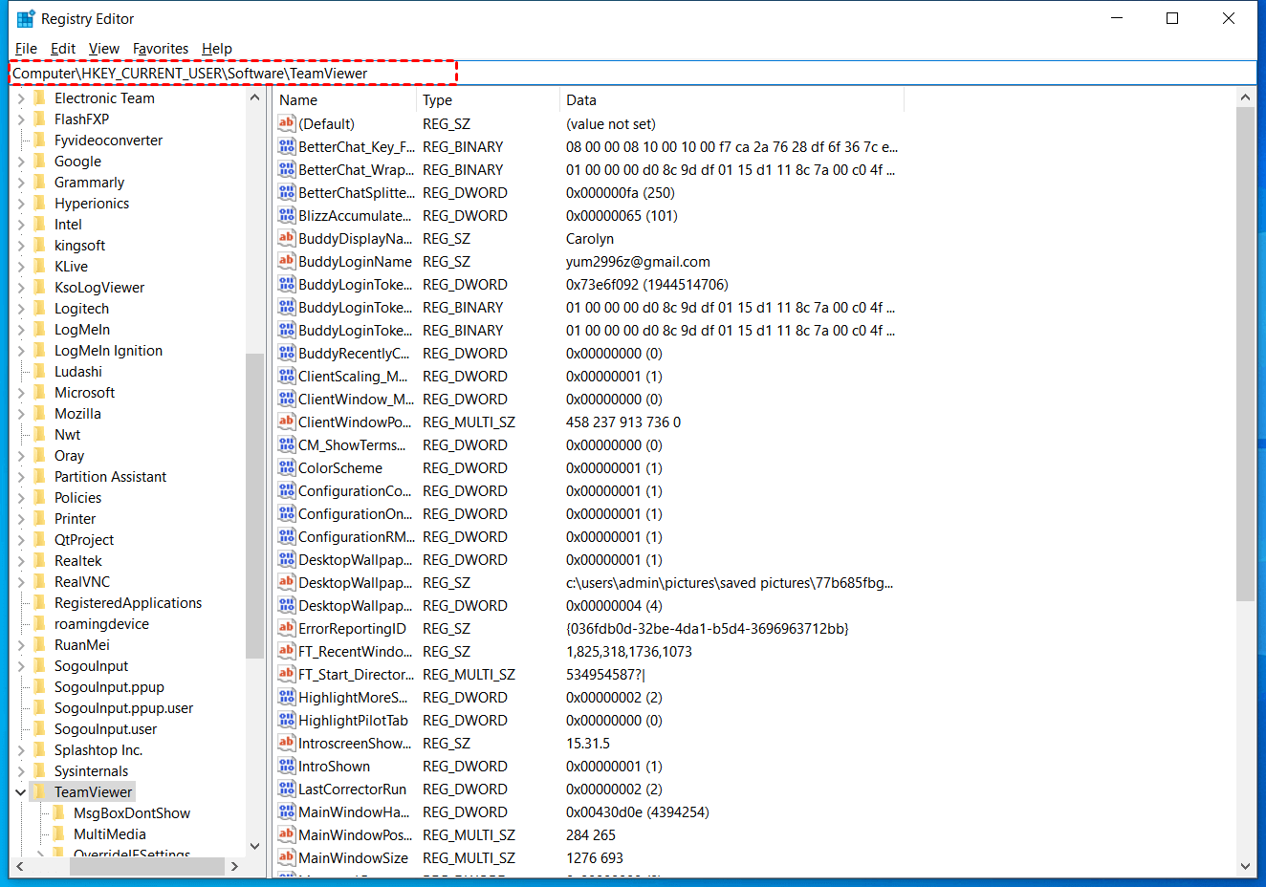Click the DWORD icon next to IntroShown
This screenshot has width=1266, height=887.
(x=286, y=766)
